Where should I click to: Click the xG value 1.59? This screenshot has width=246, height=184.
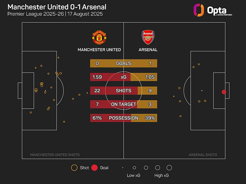tap(97, 77)
